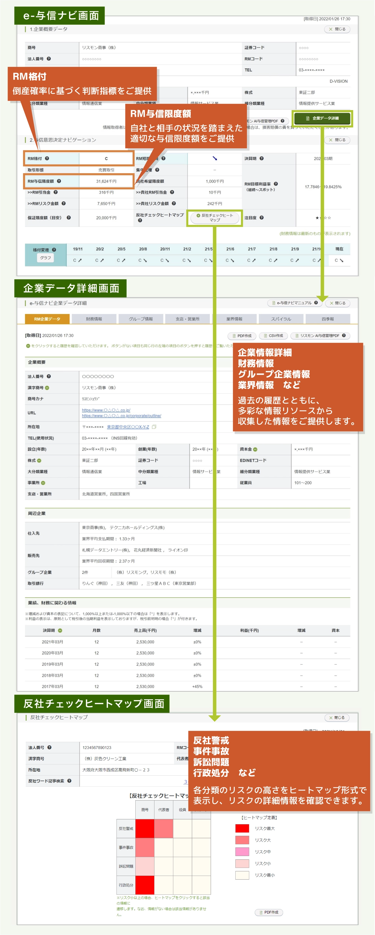Screen dimensions: 375x935
Task: Click red heatmap cell for 行政処分 商号
Action: [145, 885]
